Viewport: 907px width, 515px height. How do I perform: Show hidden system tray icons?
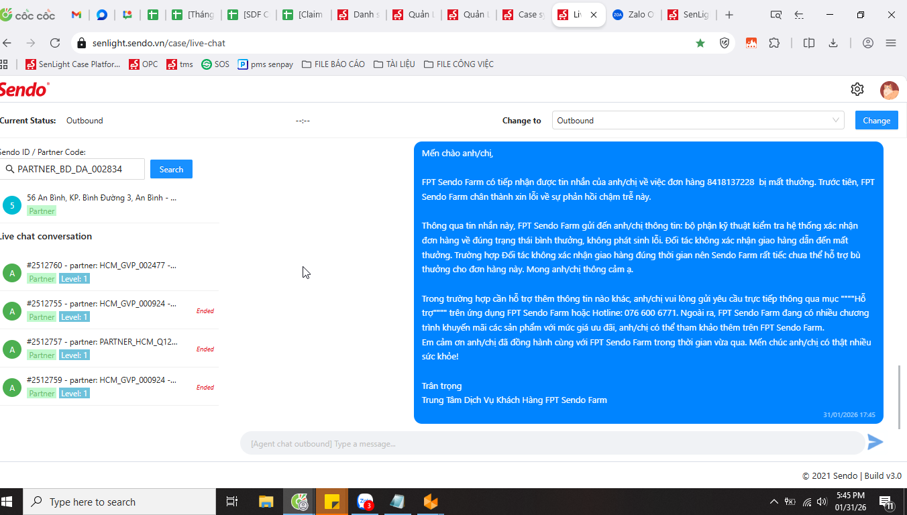pyautogui.click(x=774, y=502)
